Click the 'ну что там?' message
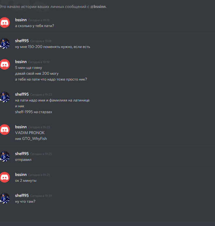 25,201
